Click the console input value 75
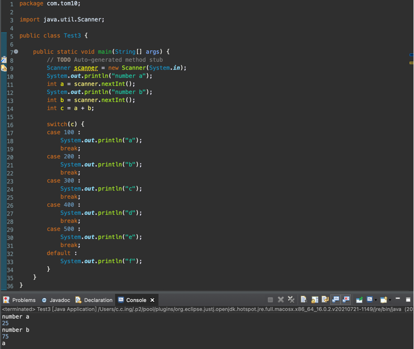 [5, 336]
